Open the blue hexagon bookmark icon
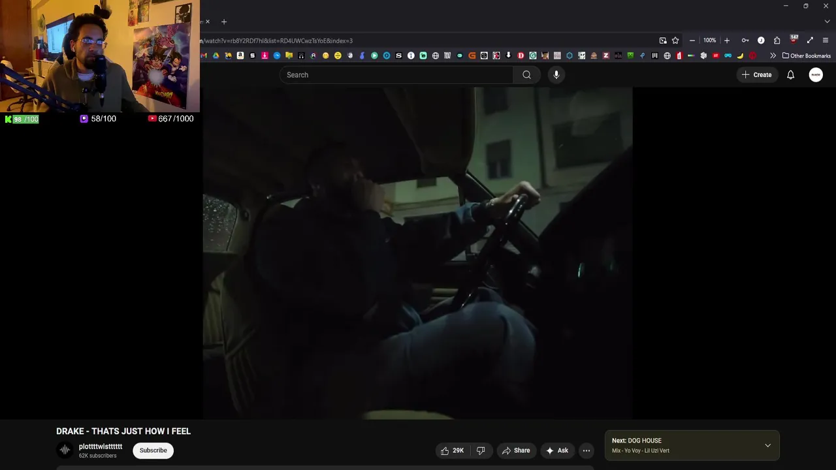836x470 pixels. click(x=570, y=55)
